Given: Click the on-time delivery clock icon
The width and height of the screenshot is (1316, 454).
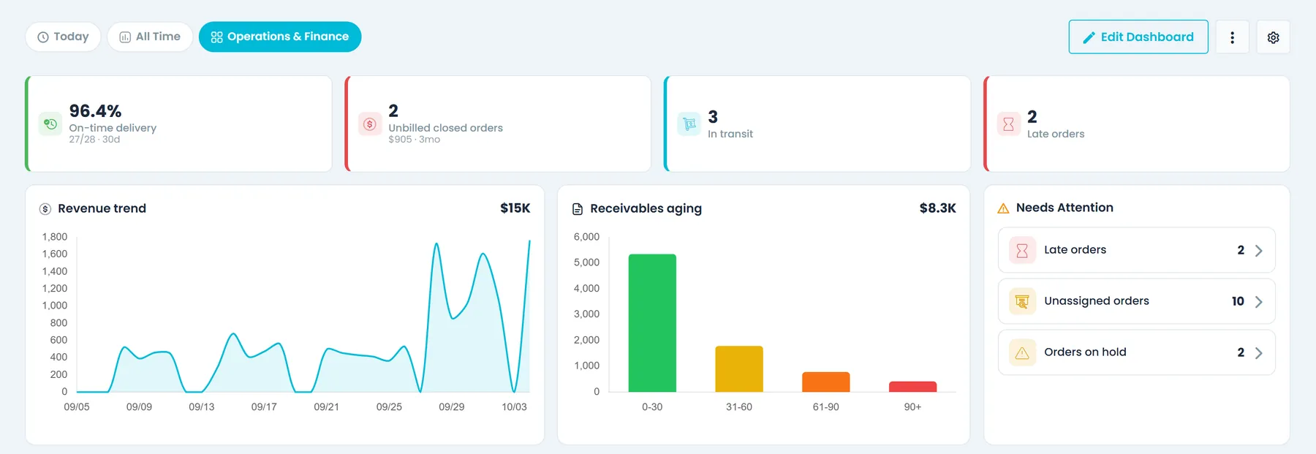Looking at the screenshot, I should tap(50, 124).
